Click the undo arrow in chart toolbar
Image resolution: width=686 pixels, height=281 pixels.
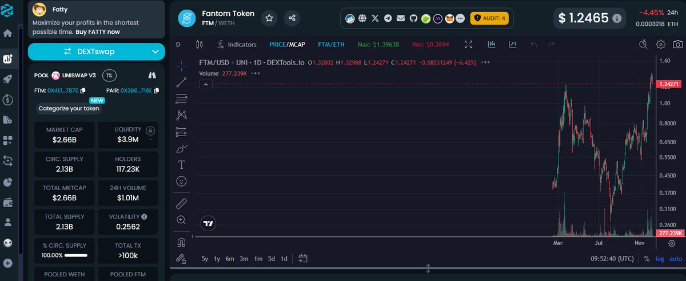coord(535,44)
